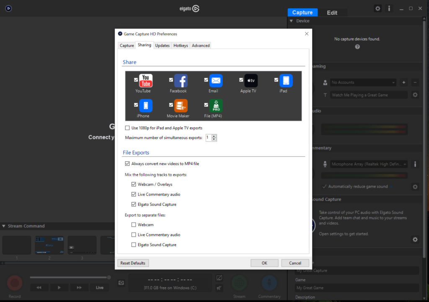Open the Advanced preferences tab
Image resolution: width=429 pixels, height=302 pixels.
[x=201, y=45]
